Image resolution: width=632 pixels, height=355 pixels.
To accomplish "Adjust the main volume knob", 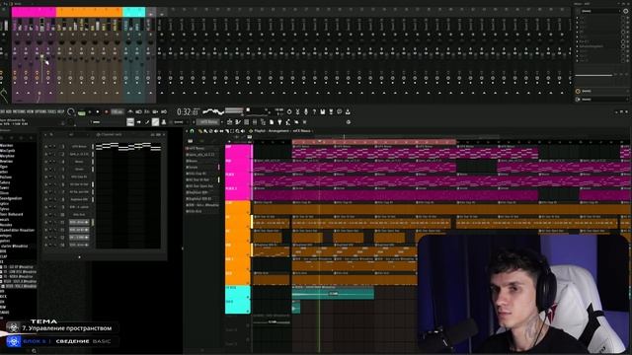I will (71, 112).
